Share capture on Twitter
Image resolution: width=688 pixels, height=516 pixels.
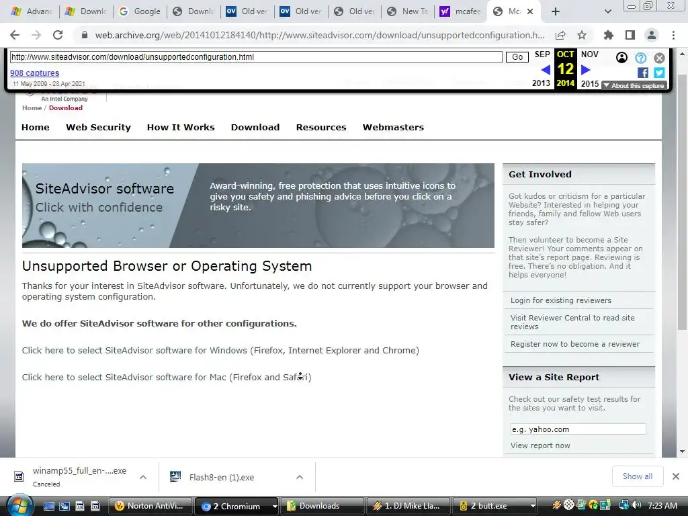(659, 73)
